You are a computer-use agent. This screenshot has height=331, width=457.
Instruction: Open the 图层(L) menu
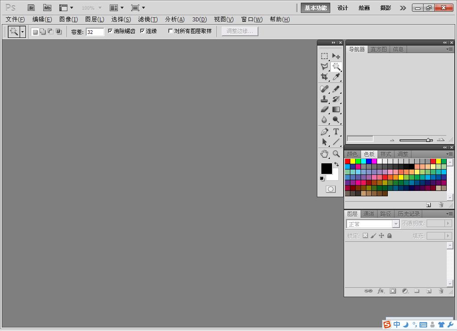[95, 20]
